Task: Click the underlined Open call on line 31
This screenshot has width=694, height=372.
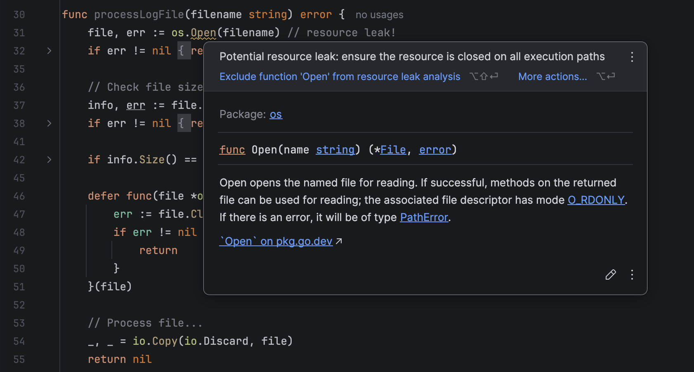Action: 203,33
